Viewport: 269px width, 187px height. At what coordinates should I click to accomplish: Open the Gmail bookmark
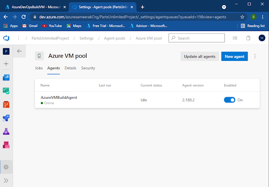[x=30, y=26]
